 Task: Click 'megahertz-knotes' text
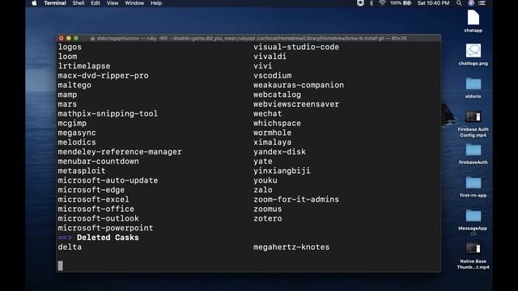coord(291,247)
